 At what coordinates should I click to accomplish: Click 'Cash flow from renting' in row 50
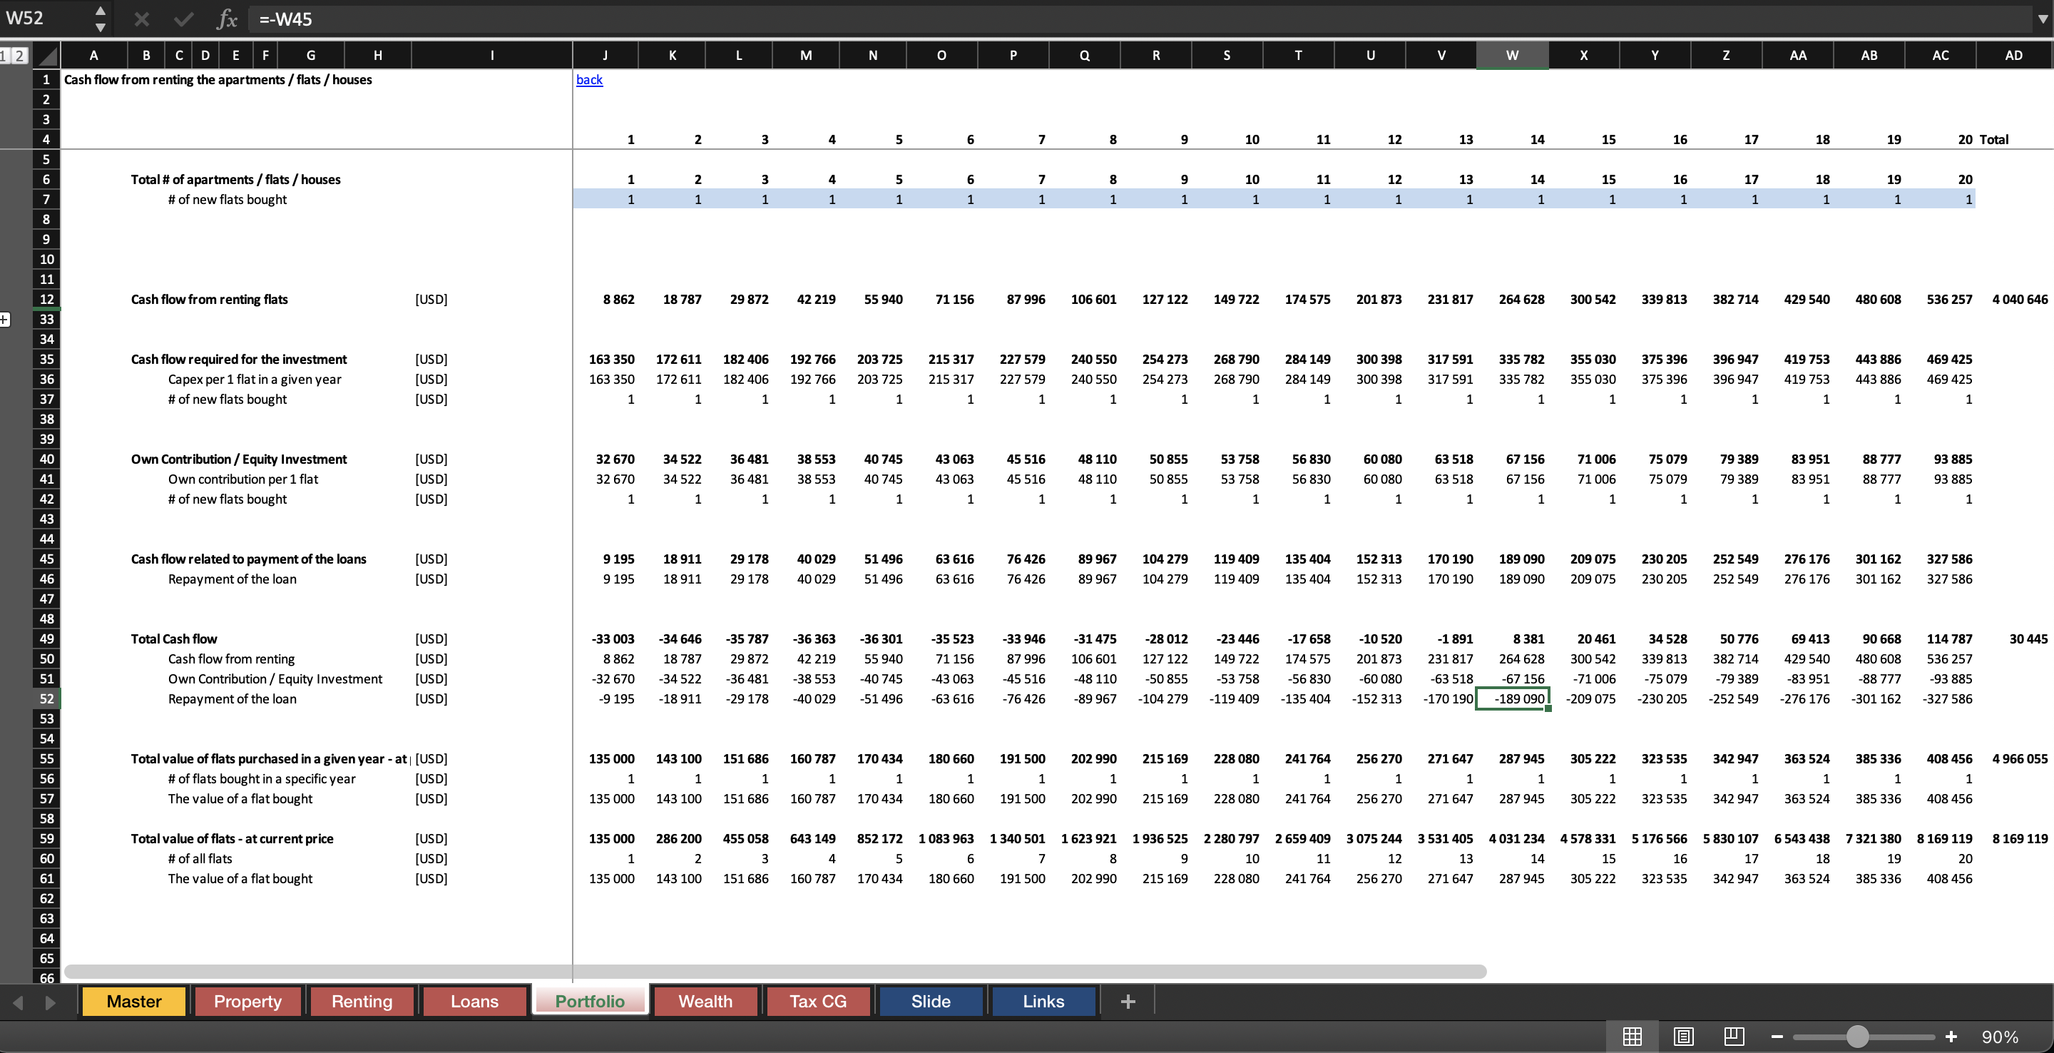click(231, 659)
